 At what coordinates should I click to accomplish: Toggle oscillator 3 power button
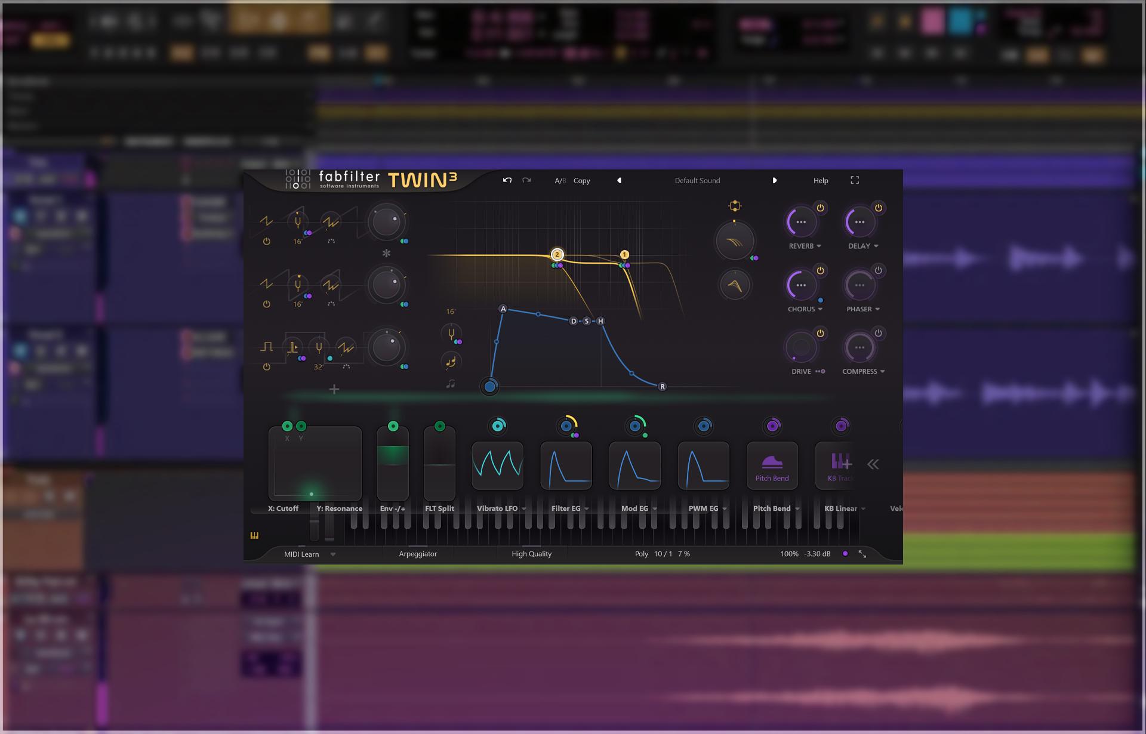click(266, 367)
